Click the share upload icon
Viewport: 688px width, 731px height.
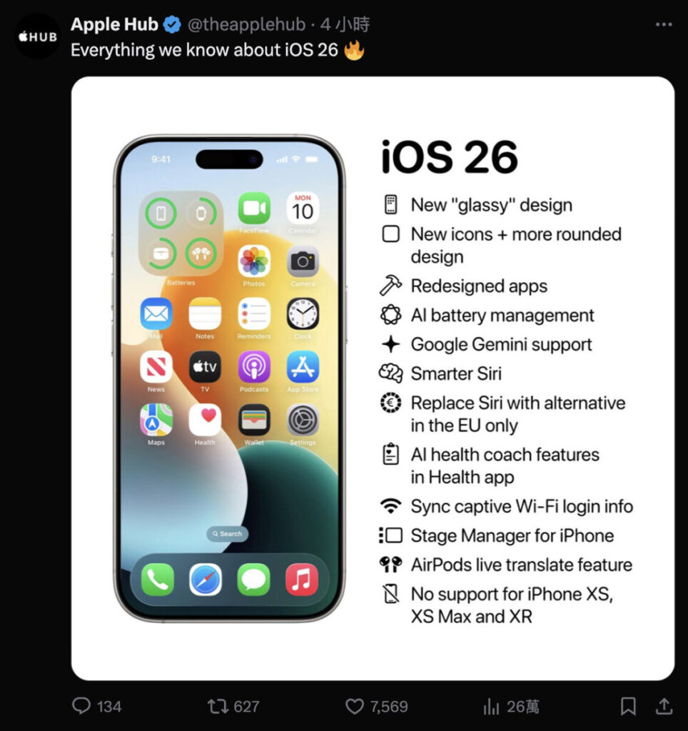pos(664,706)
